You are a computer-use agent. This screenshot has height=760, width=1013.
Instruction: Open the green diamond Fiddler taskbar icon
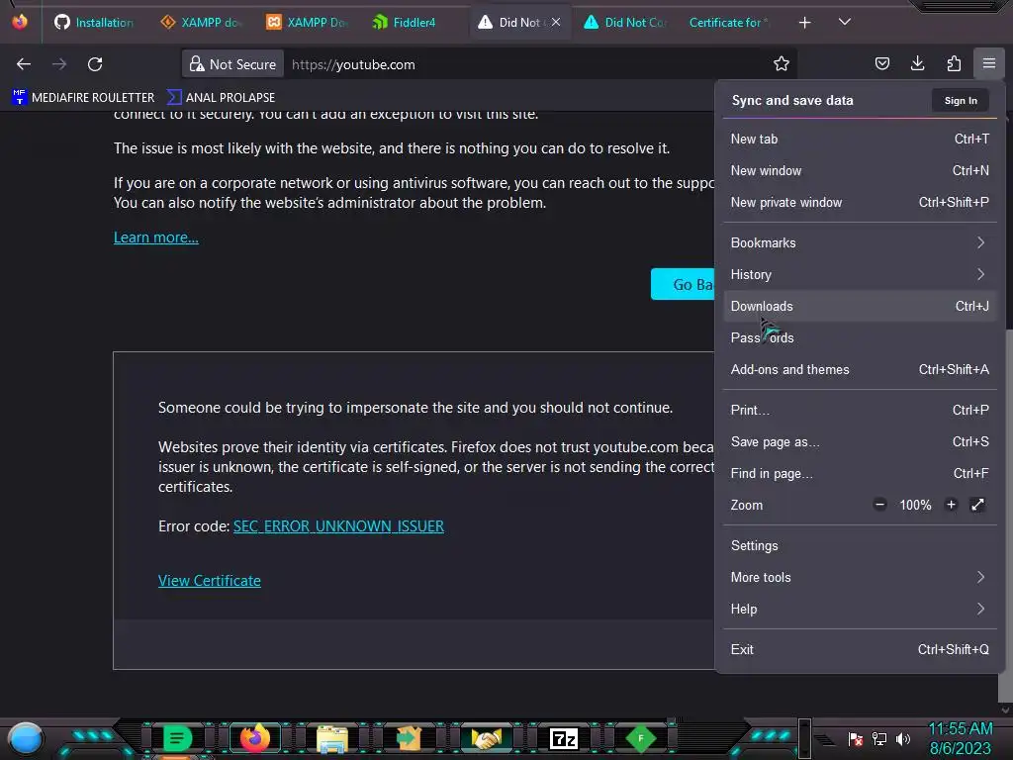point(641,738)
